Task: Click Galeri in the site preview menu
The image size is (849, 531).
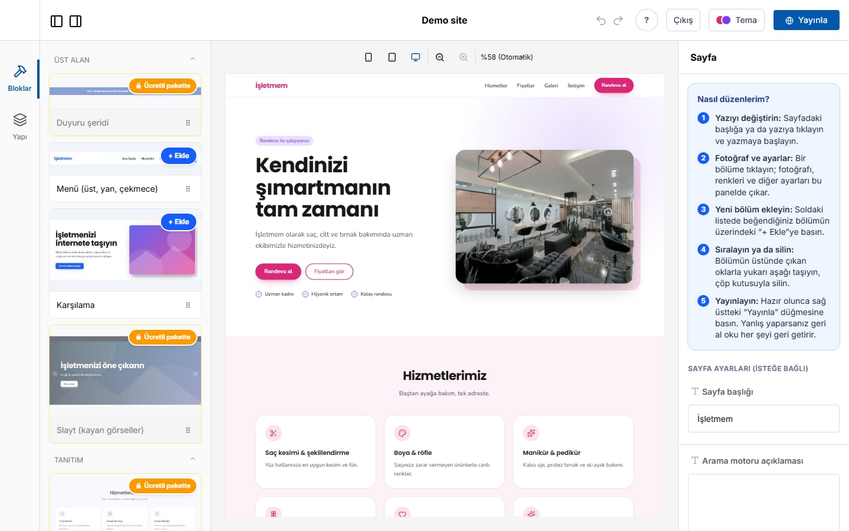Action: click(x=551, y=86)
